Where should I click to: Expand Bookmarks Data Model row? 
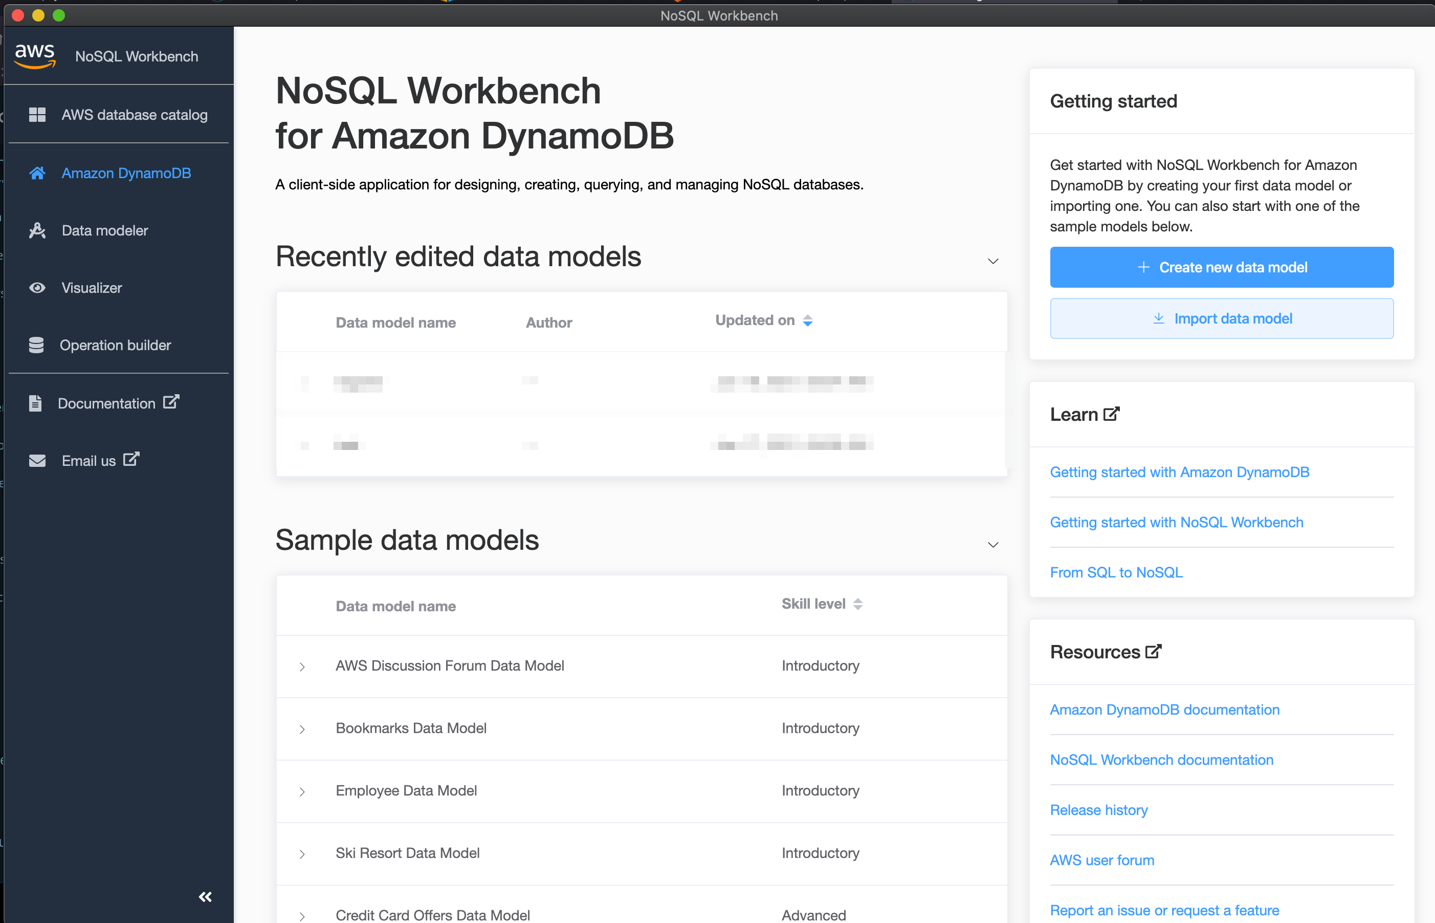click(x=302, y=729)
